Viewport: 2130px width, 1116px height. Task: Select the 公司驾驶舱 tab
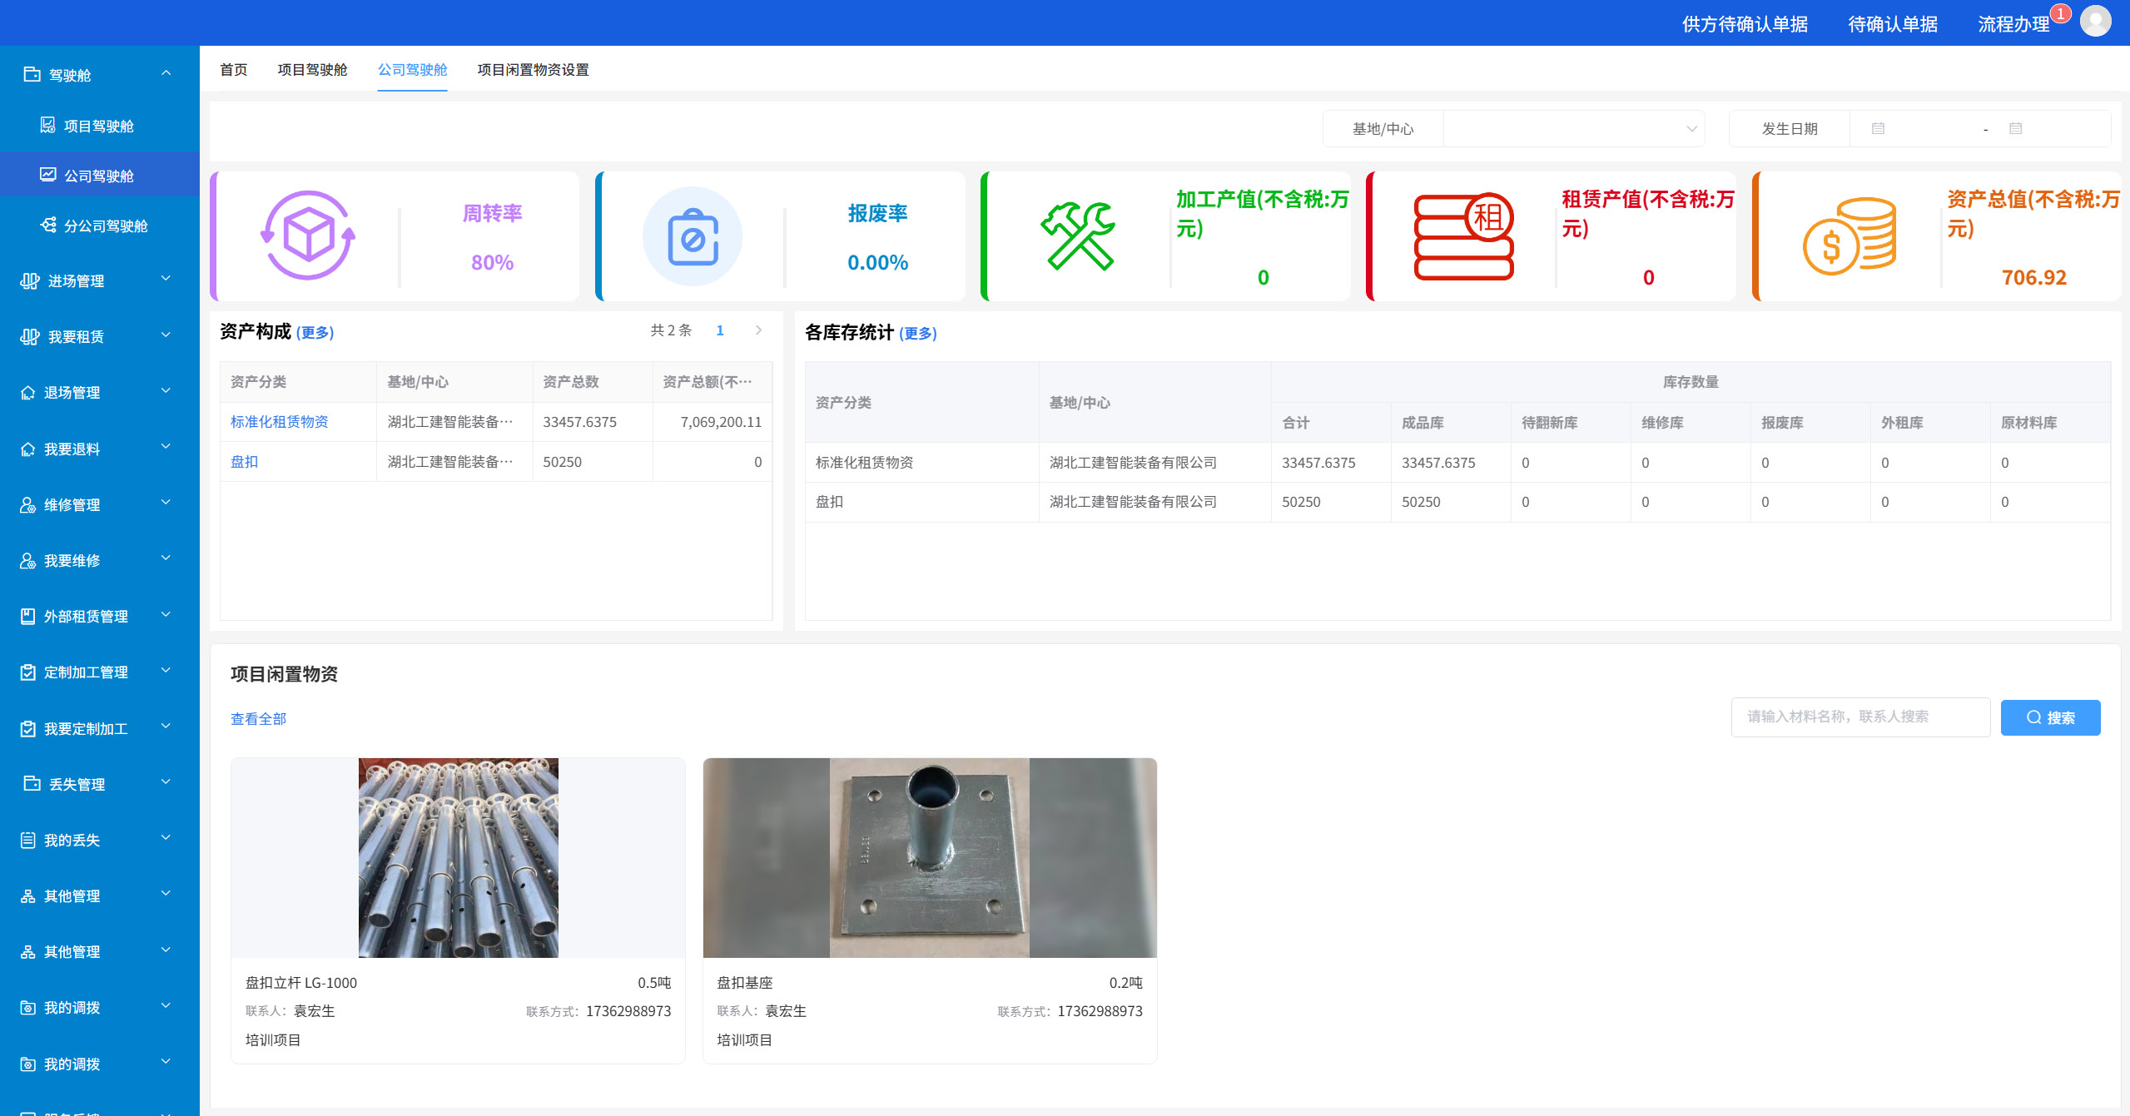tap(412, 69)
